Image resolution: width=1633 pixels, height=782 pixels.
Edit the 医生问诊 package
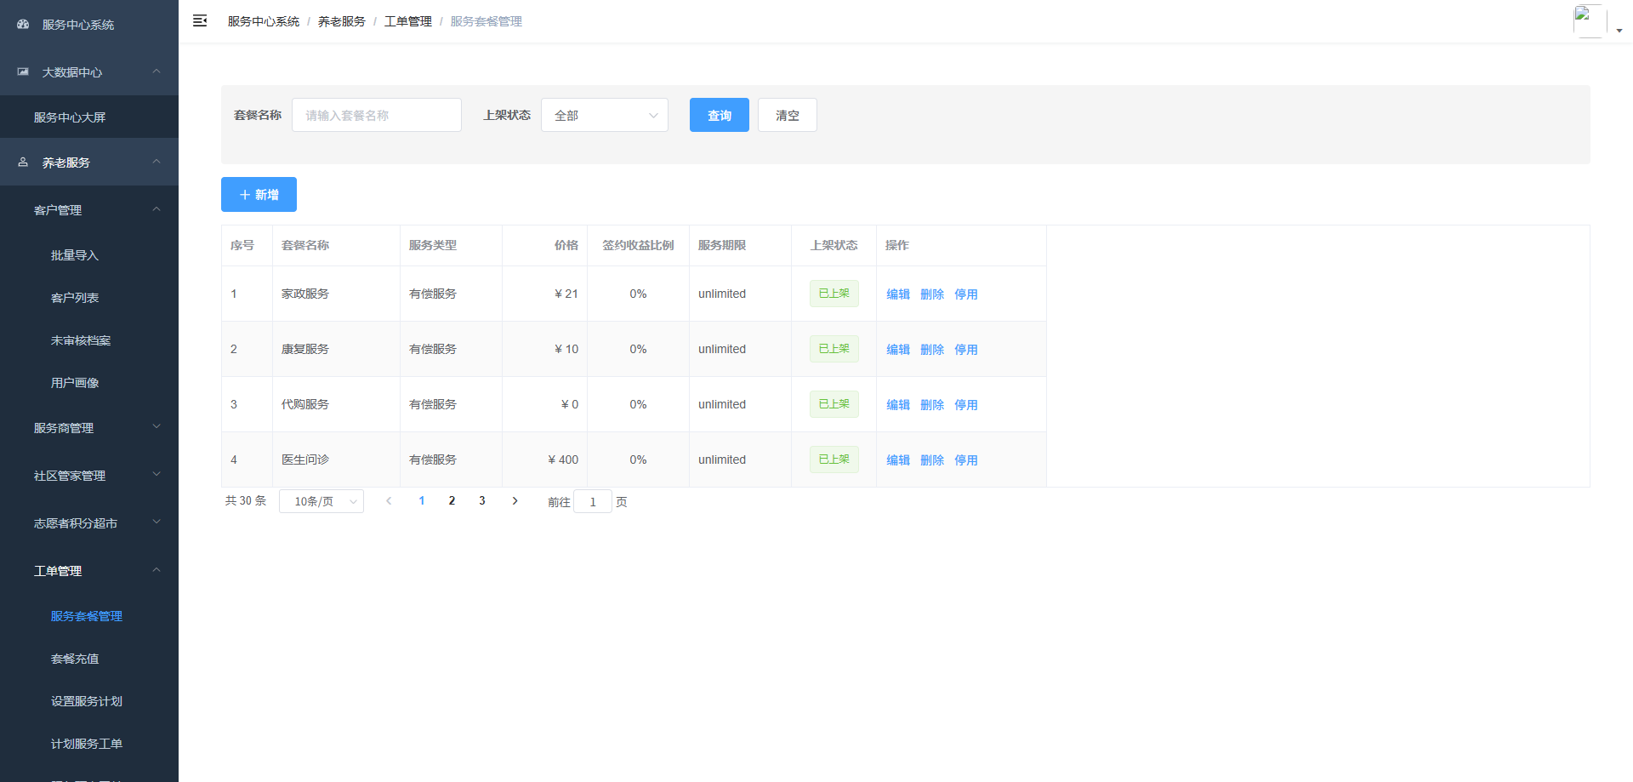898,459
